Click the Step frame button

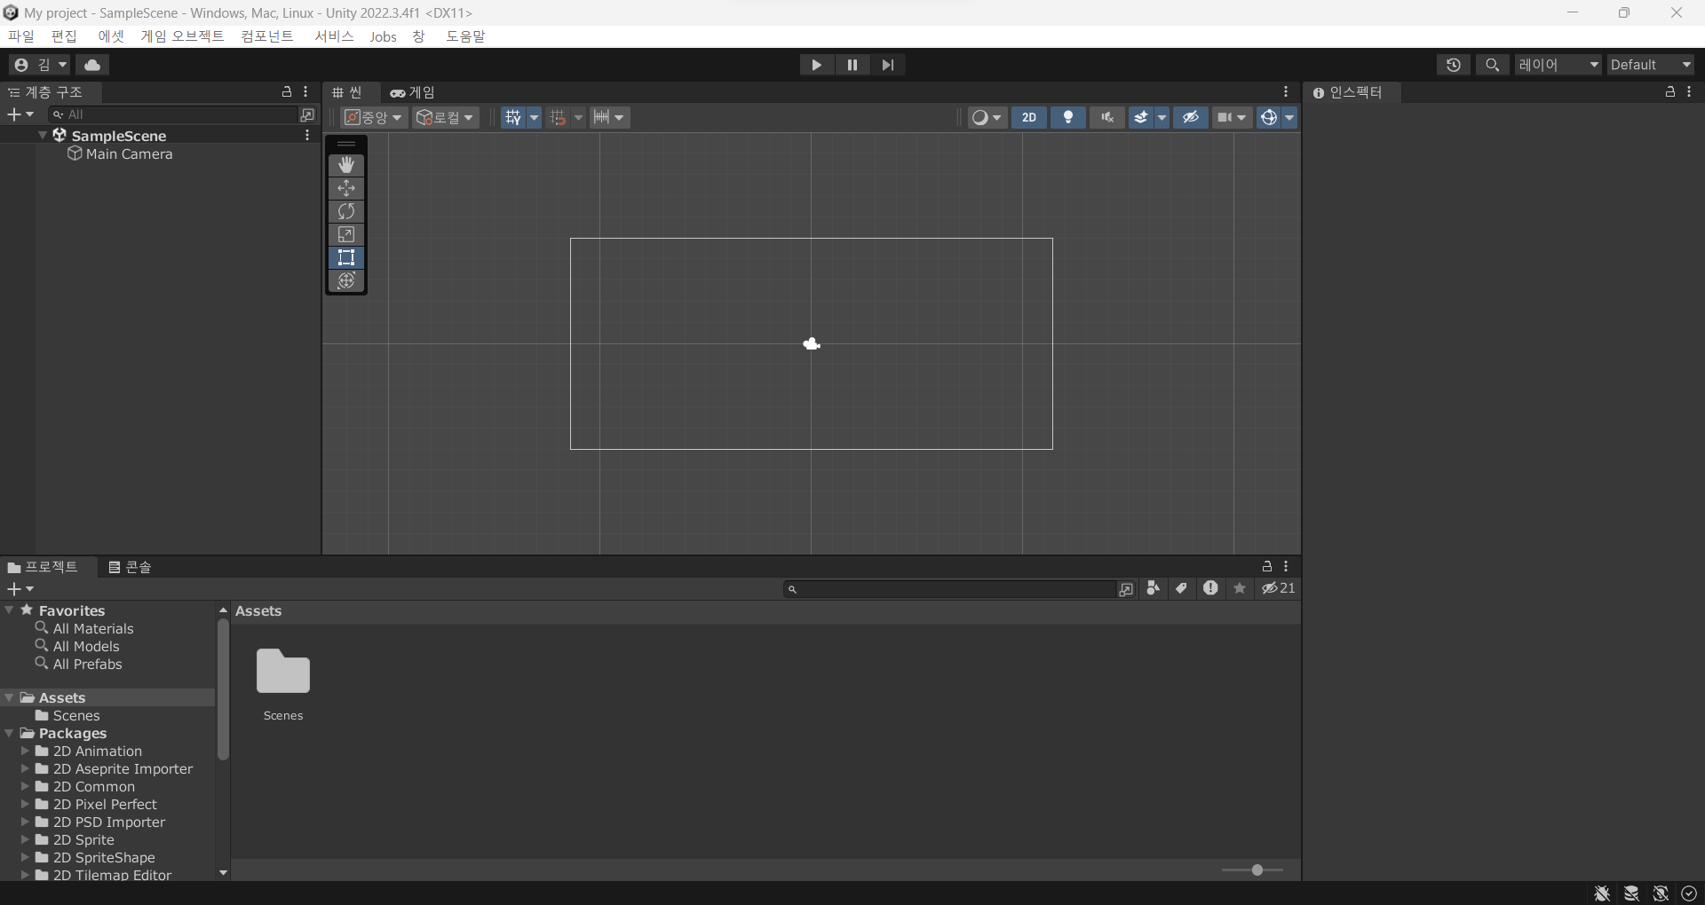[888, 65]
